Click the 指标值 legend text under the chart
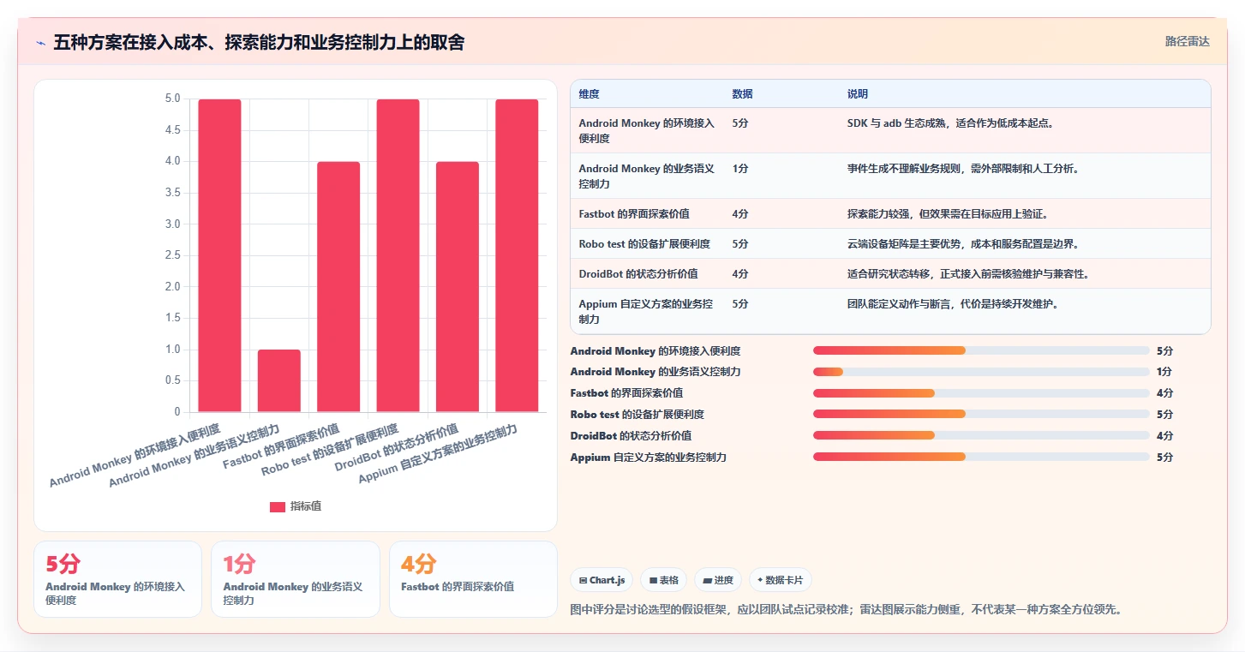 coord(306,506)
